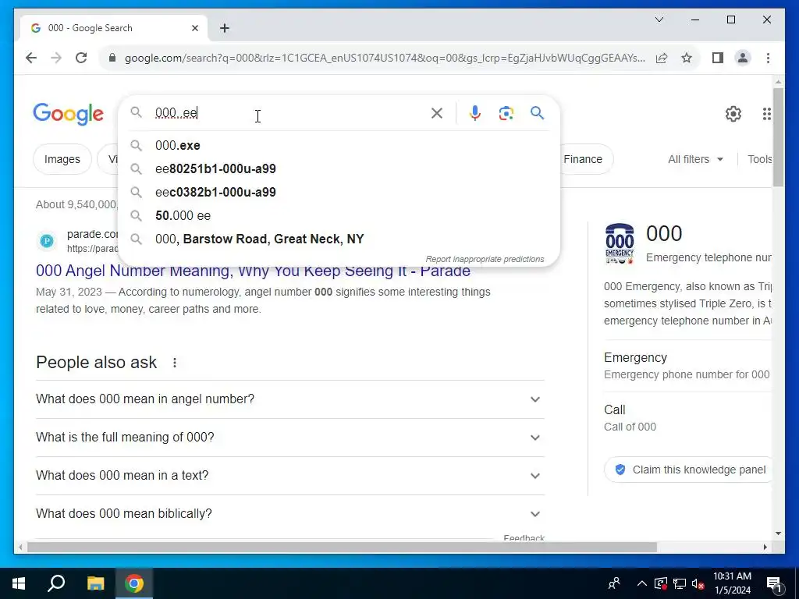Open the 000 Angel Number Meaning result

pyautogui.click(x=254, y=271)
